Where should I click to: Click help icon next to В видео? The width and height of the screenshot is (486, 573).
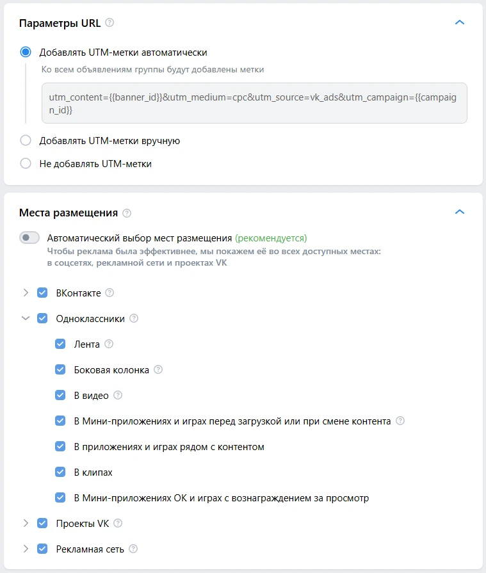(118, 395)
